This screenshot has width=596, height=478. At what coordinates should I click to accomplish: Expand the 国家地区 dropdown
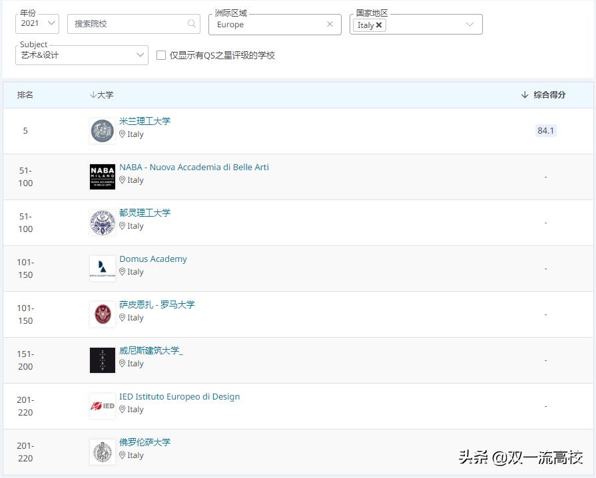pos(470,24)
